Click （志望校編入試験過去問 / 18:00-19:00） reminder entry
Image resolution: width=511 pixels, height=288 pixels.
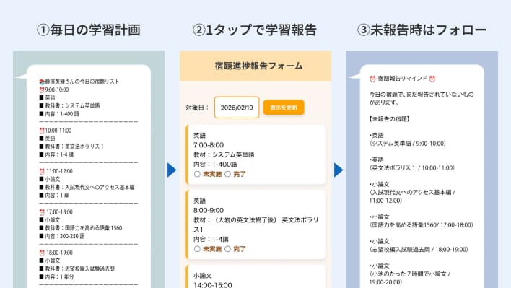coord(419,249)
